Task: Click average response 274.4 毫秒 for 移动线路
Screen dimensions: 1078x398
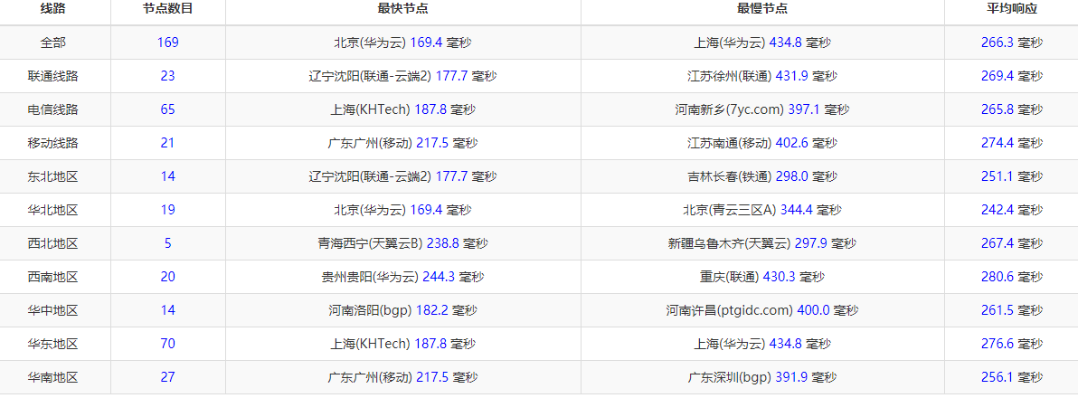Action: 1012,144
